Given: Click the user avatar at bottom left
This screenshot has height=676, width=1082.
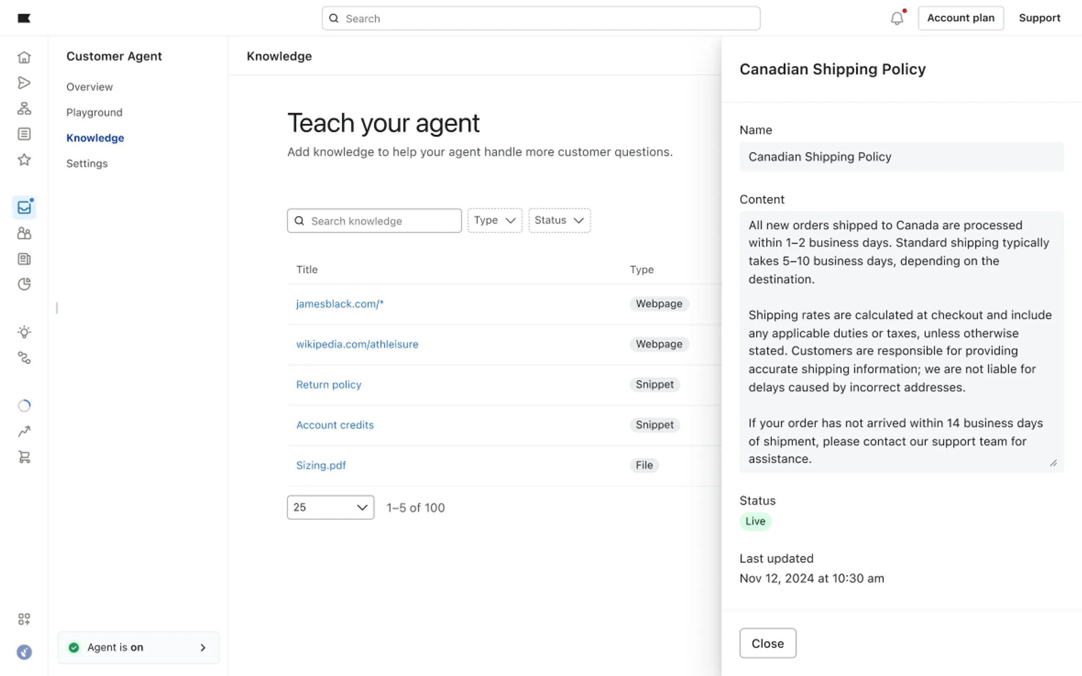Looking at the screenshot, I should tap(24, 652).
